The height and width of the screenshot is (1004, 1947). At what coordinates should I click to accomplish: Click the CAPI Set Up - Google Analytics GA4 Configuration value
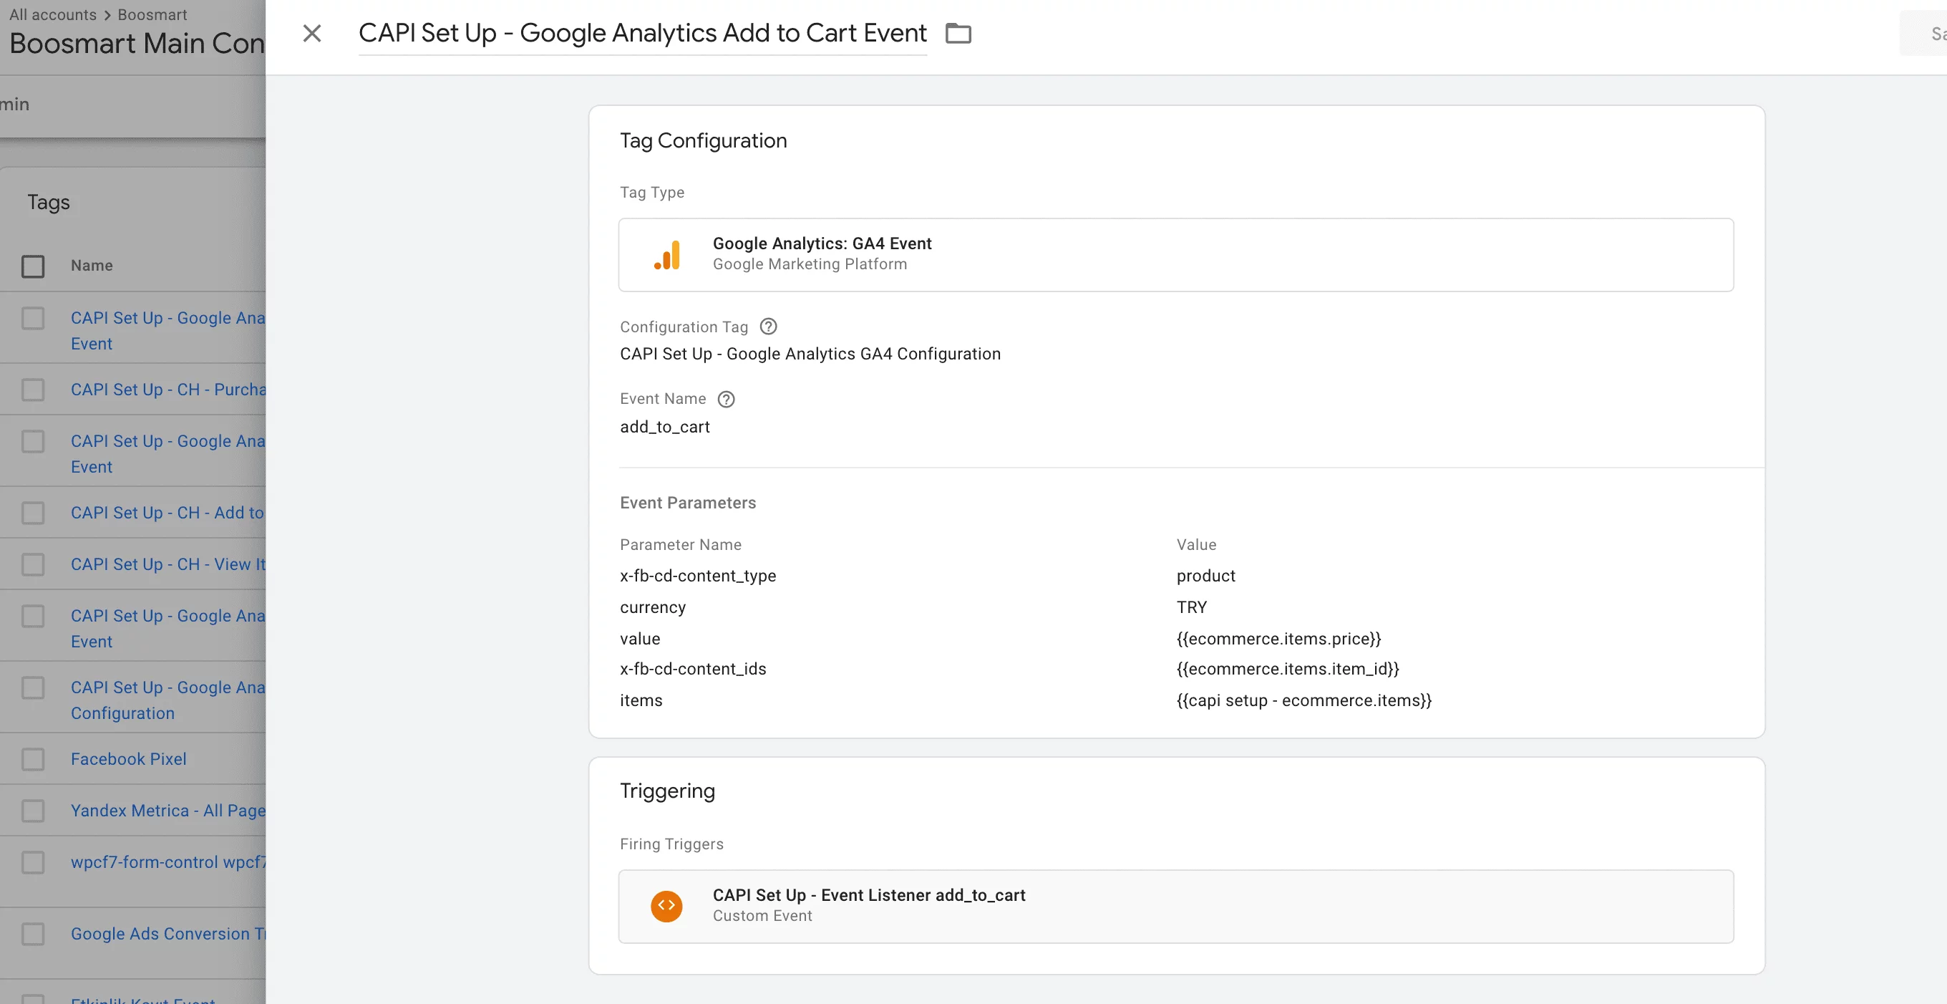point(810,354)
